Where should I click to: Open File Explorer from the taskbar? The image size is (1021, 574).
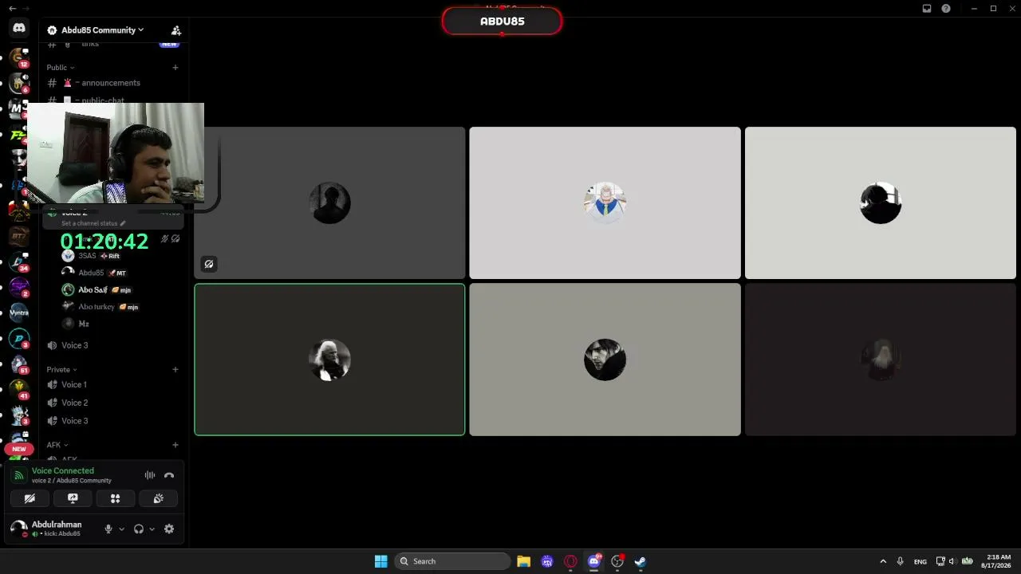[523, 561]
